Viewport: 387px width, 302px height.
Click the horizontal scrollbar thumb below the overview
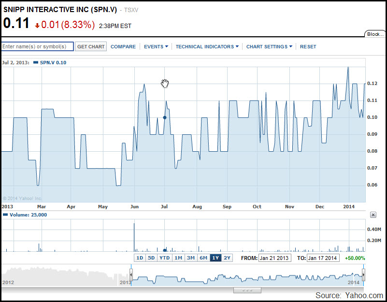pyautogui.click(x=247, y=290)
